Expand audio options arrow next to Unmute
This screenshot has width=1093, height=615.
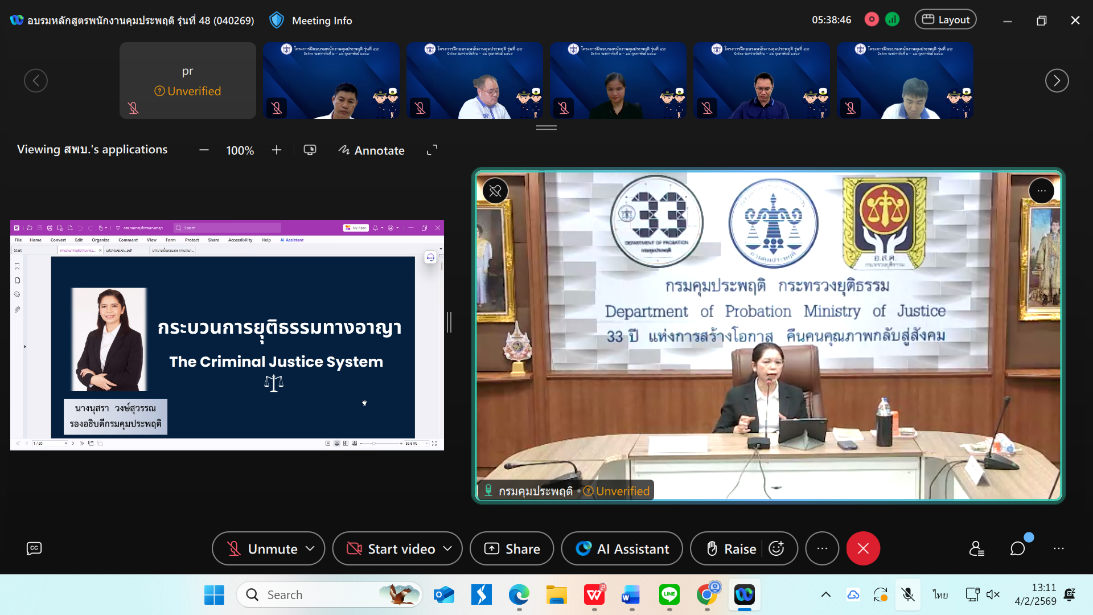(310, 548)
